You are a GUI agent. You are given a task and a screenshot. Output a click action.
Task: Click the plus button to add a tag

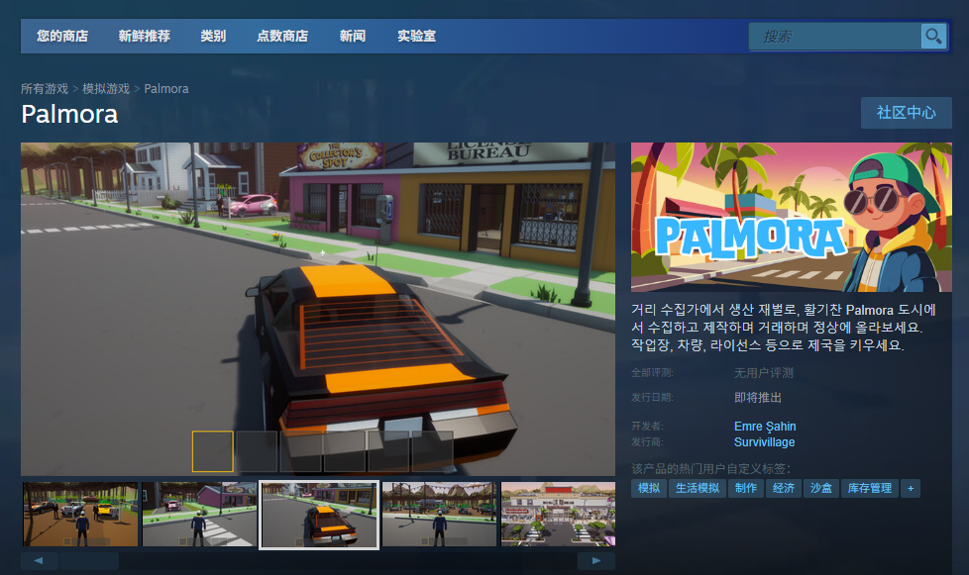[x=910, y=488]
